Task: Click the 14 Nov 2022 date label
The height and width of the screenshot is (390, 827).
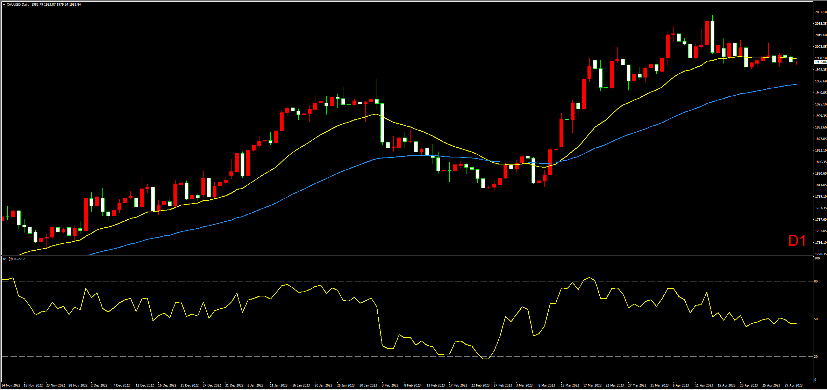Action: tap(11, 385)
